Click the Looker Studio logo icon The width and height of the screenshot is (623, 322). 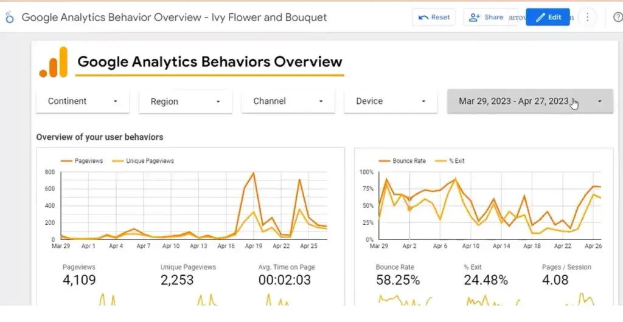coord(10,18)
